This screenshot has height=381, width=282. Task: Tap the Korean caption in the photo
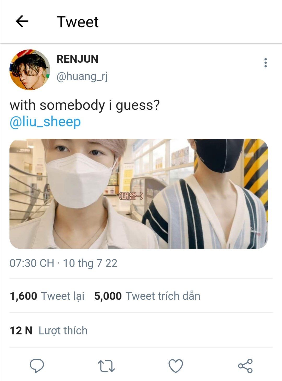(x=131, y=196)
